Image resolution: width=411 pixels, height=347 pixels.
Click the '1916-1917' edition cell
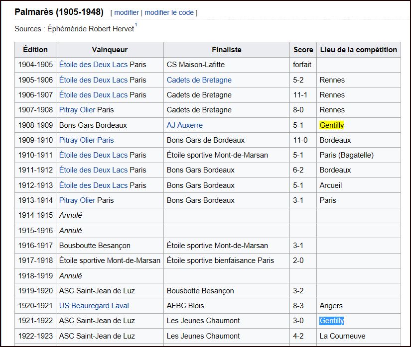pos(35,246)
